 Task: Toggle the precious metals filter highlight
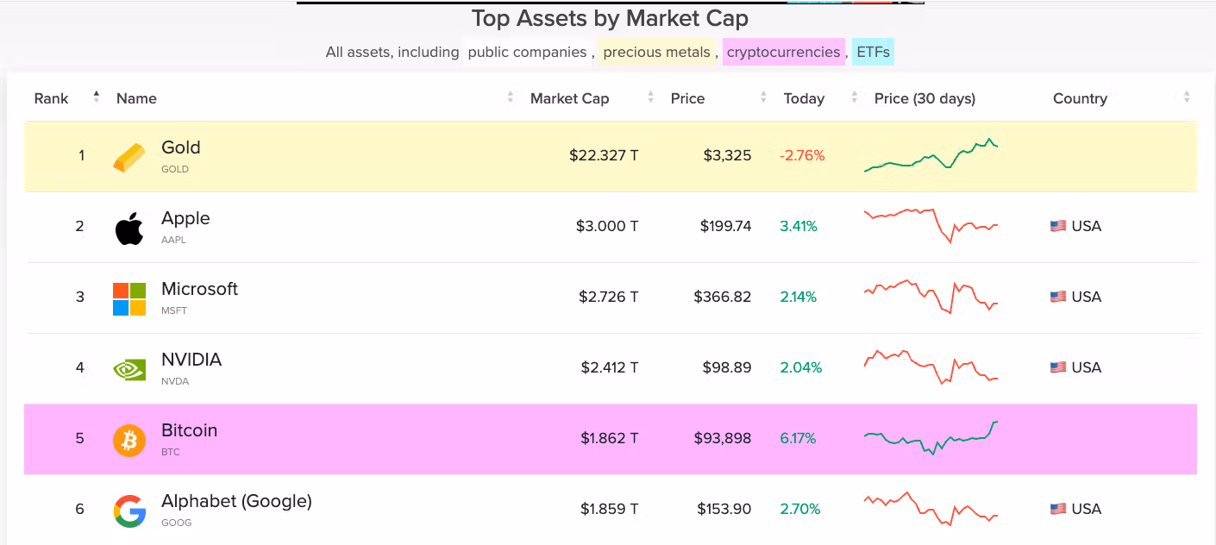(656, 52)
